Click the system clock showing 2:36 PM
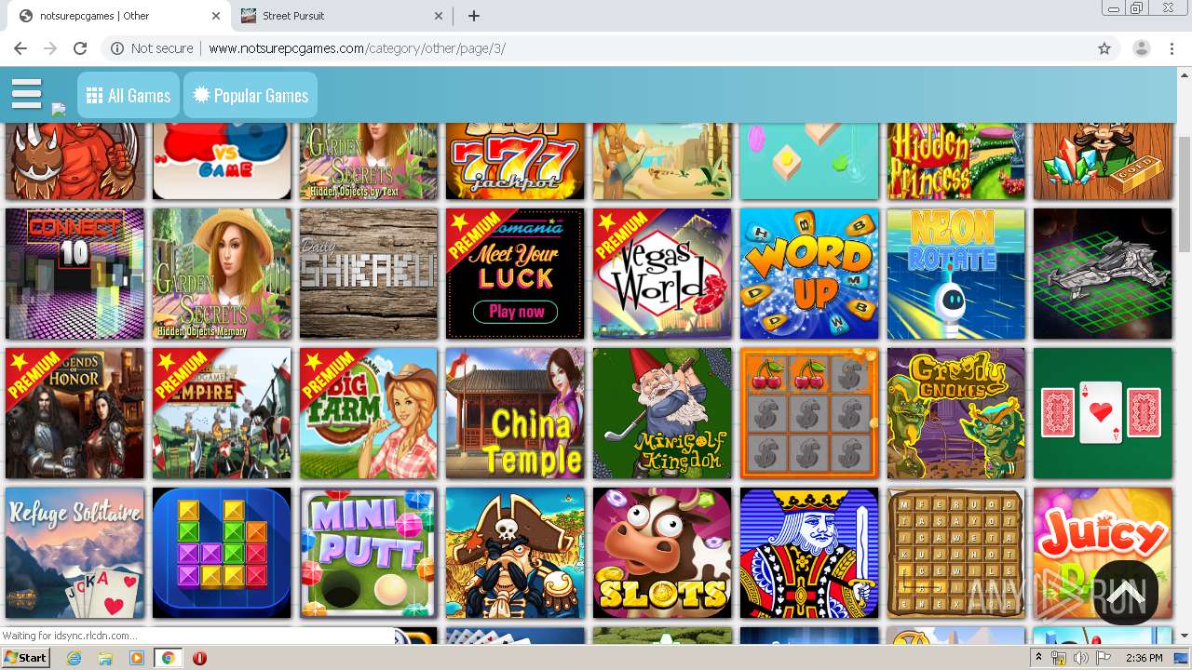Screen dimensions: 1192x670 point(1144,658)
